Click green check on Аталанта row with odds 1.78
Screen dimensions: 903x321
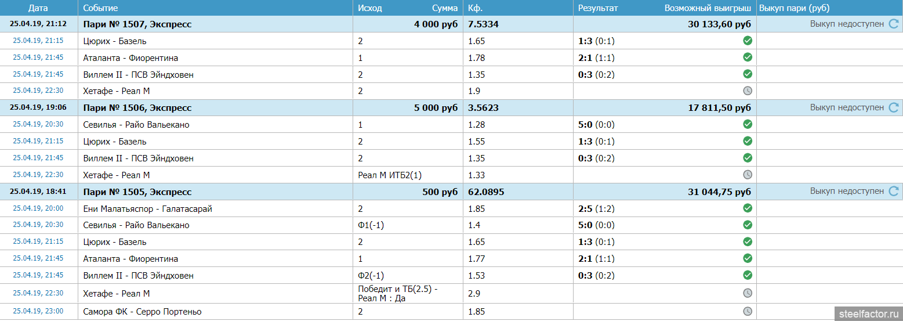[x=748, y=57]
